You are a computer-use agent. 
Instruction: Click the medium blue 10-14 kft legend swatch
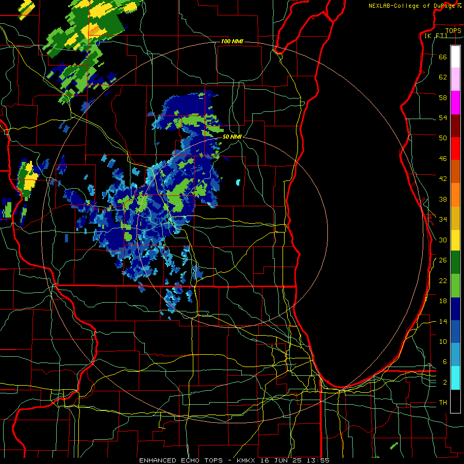click(455, 332)
